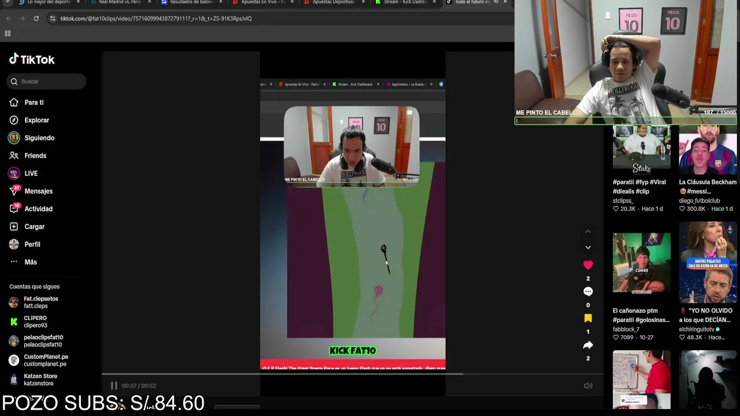Close the Stream - Kick Dashboard tab
The height and width of the screenshot is (416, 740).
[x=434, y=2]
